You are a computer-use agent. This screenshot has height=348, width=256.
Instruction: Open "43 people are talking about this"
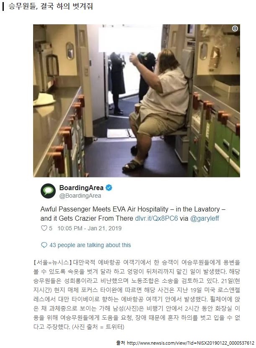[x=90, y=245]
